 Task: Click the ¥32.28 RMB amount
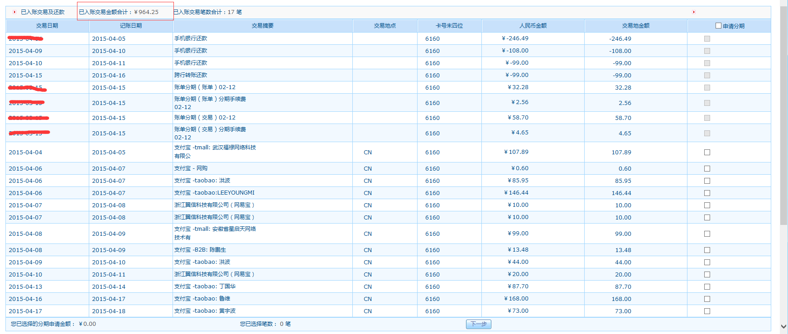pos(518,87)
